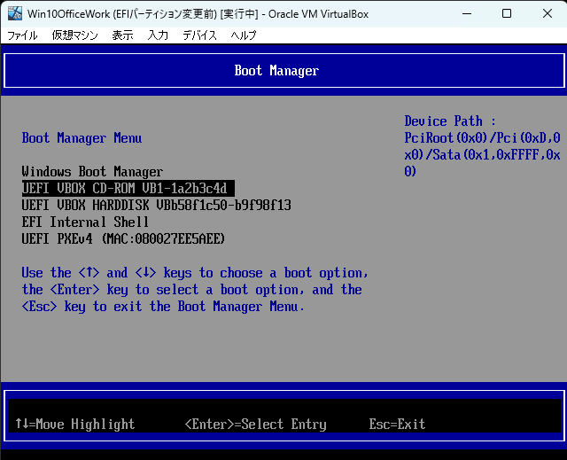Screen dimensions: 567x460
Task: Click the VirtualBox window title icon
Action: (15, 14)
